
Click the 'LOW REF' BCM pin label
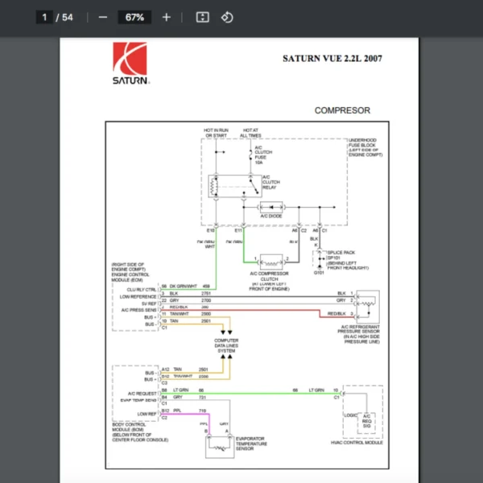[x=147, y=414]
